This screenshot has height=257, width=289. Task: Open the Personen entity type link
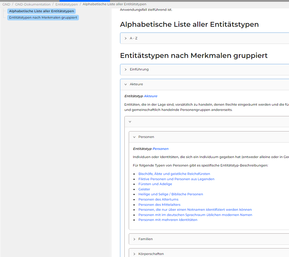[160, 149]
